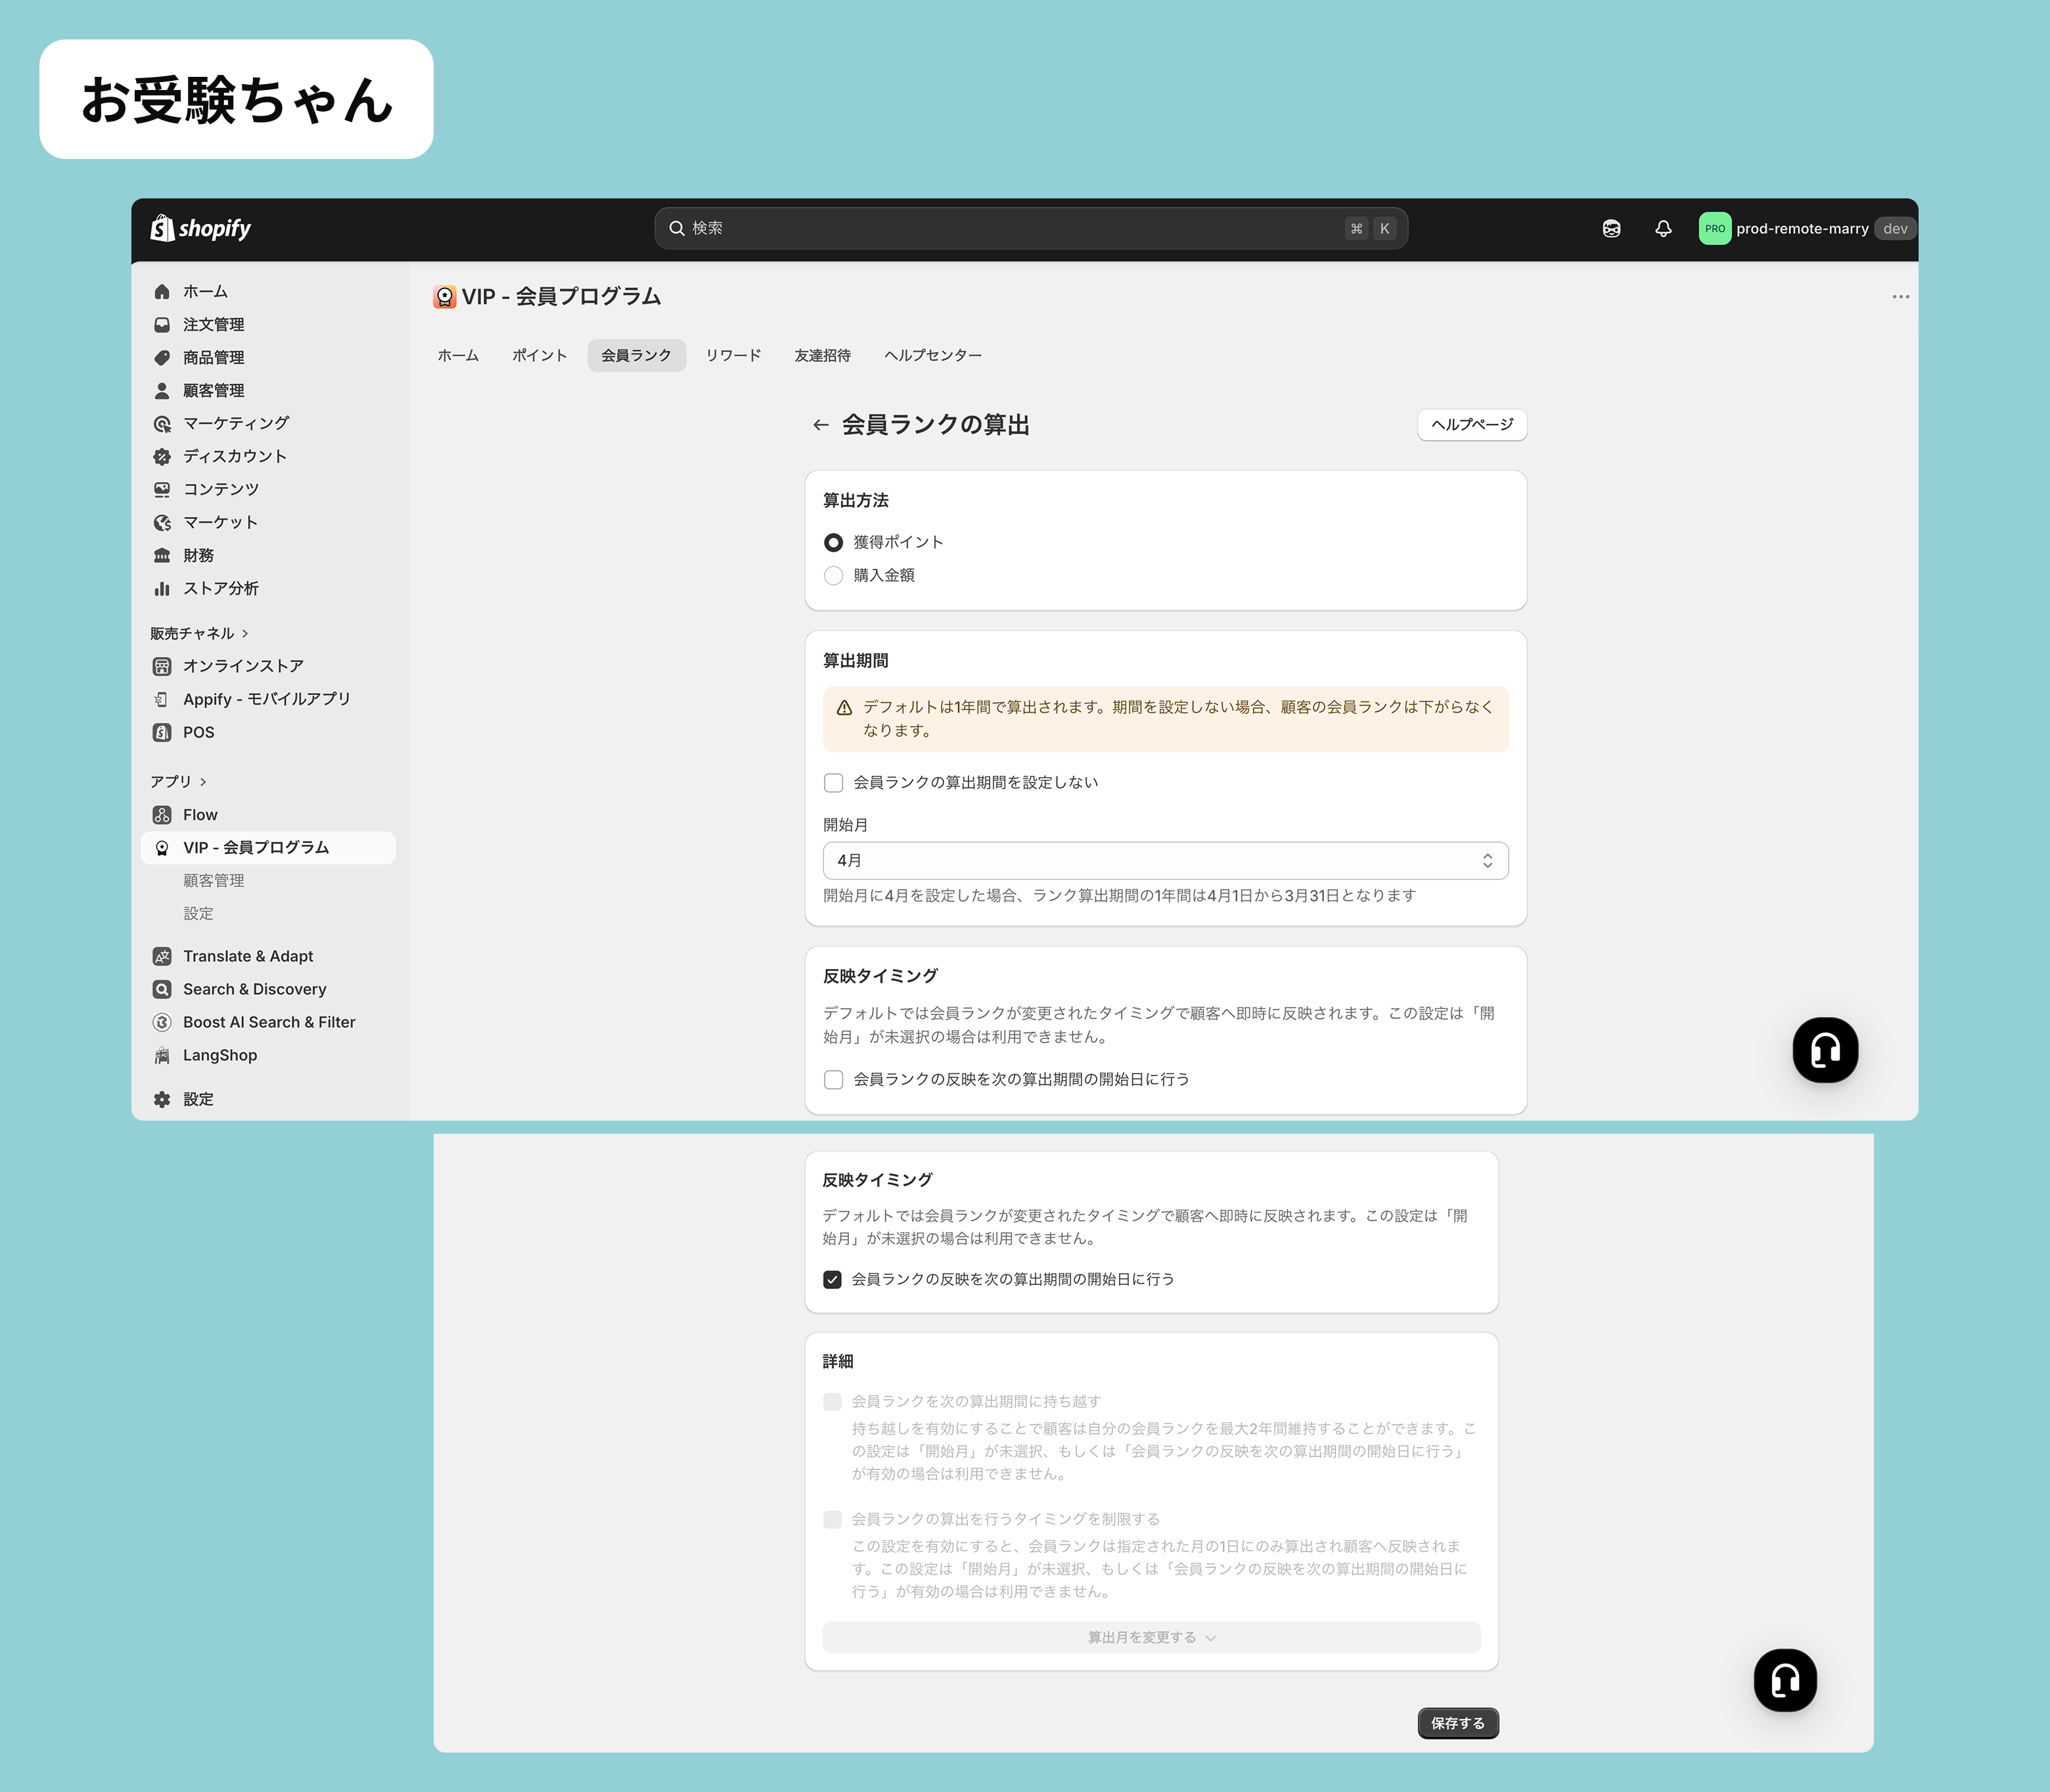2050x1792 pixels.
Task: Open the notifications bell icon
Action: pyautogui.click(x=1663, y=229)
